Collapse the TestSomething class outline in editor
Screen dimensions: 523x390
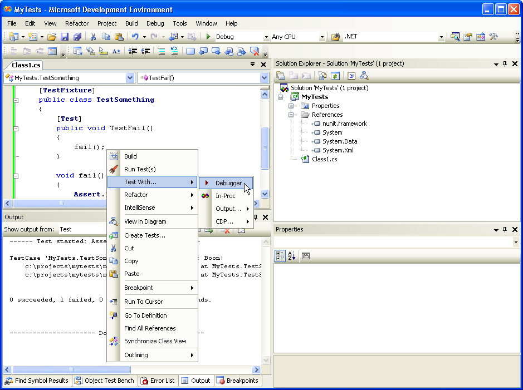16,100
